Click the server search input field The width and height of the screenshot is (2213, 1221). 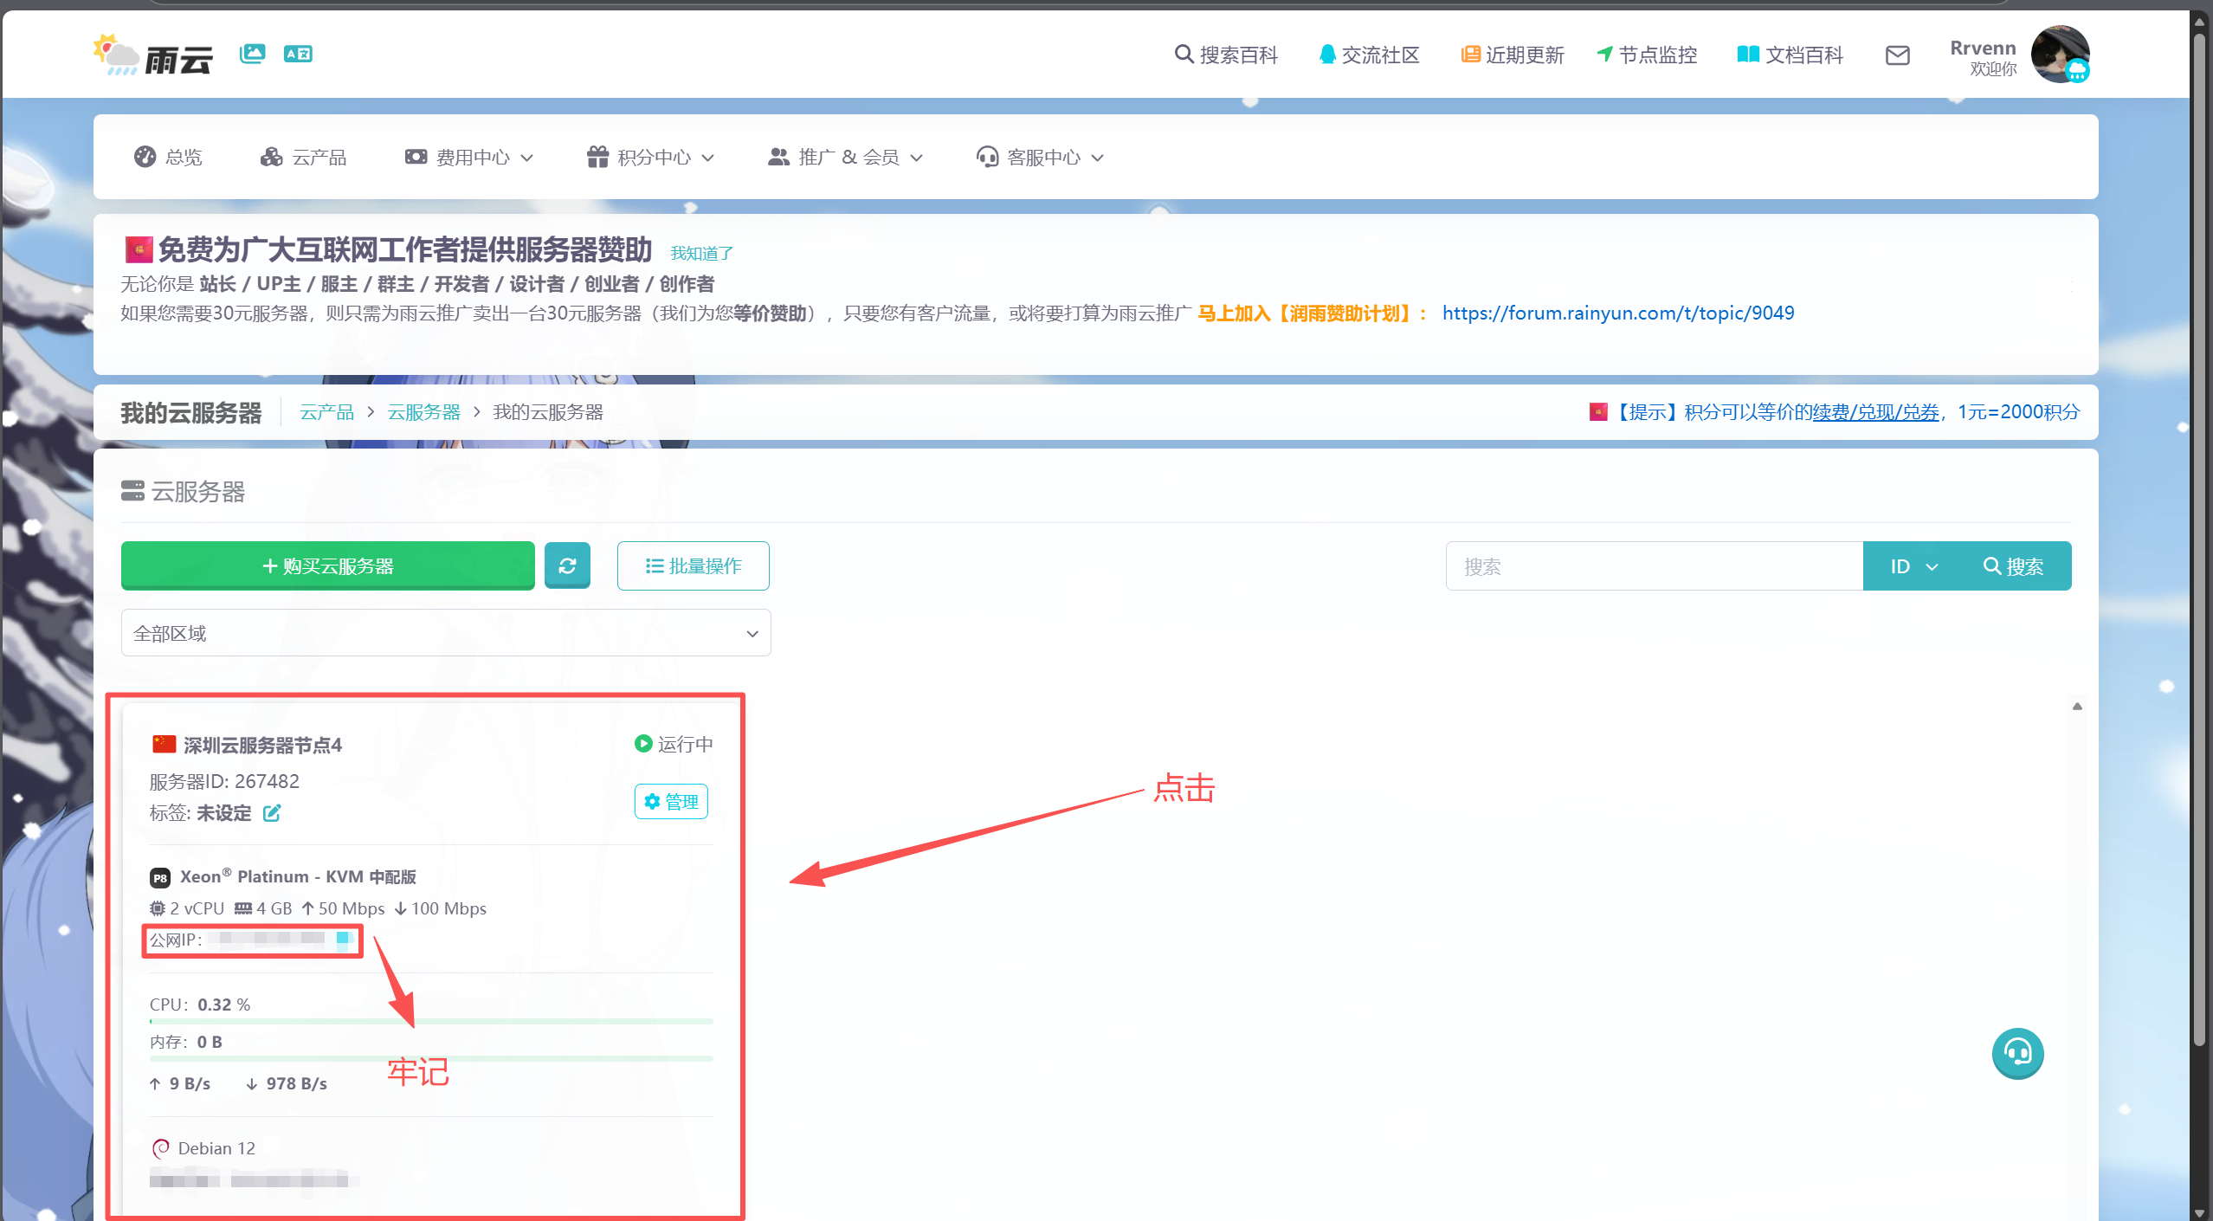point(1654,566)
